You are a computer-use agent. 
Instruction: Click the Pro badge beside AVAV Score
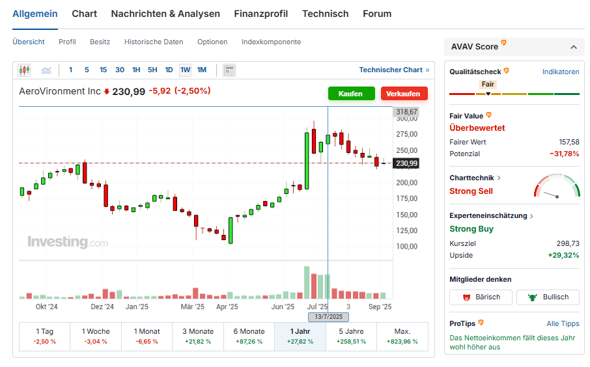[x=503, y=44]
